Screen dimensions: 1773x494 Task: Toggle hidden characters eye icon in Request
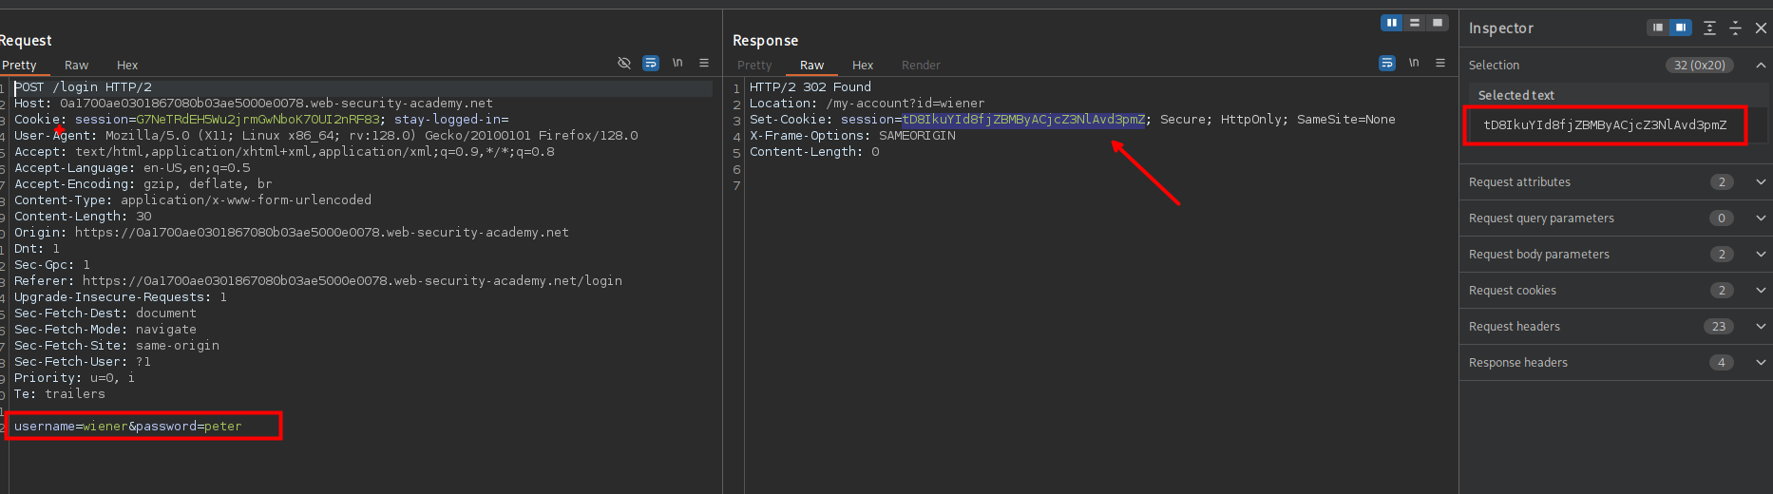click(x=624, y=64)
